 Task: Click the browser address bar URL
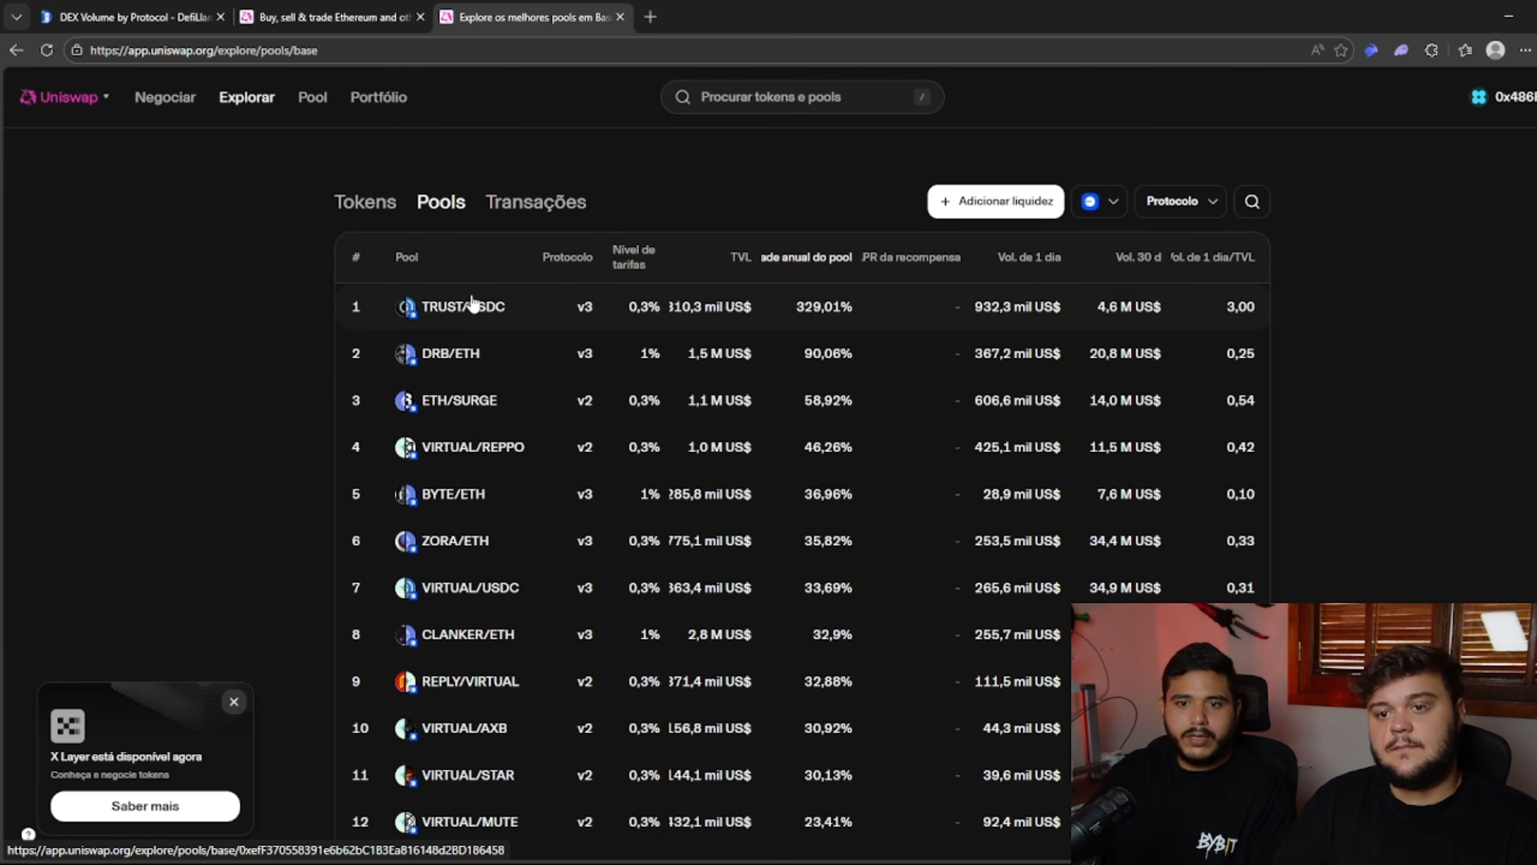204,50
